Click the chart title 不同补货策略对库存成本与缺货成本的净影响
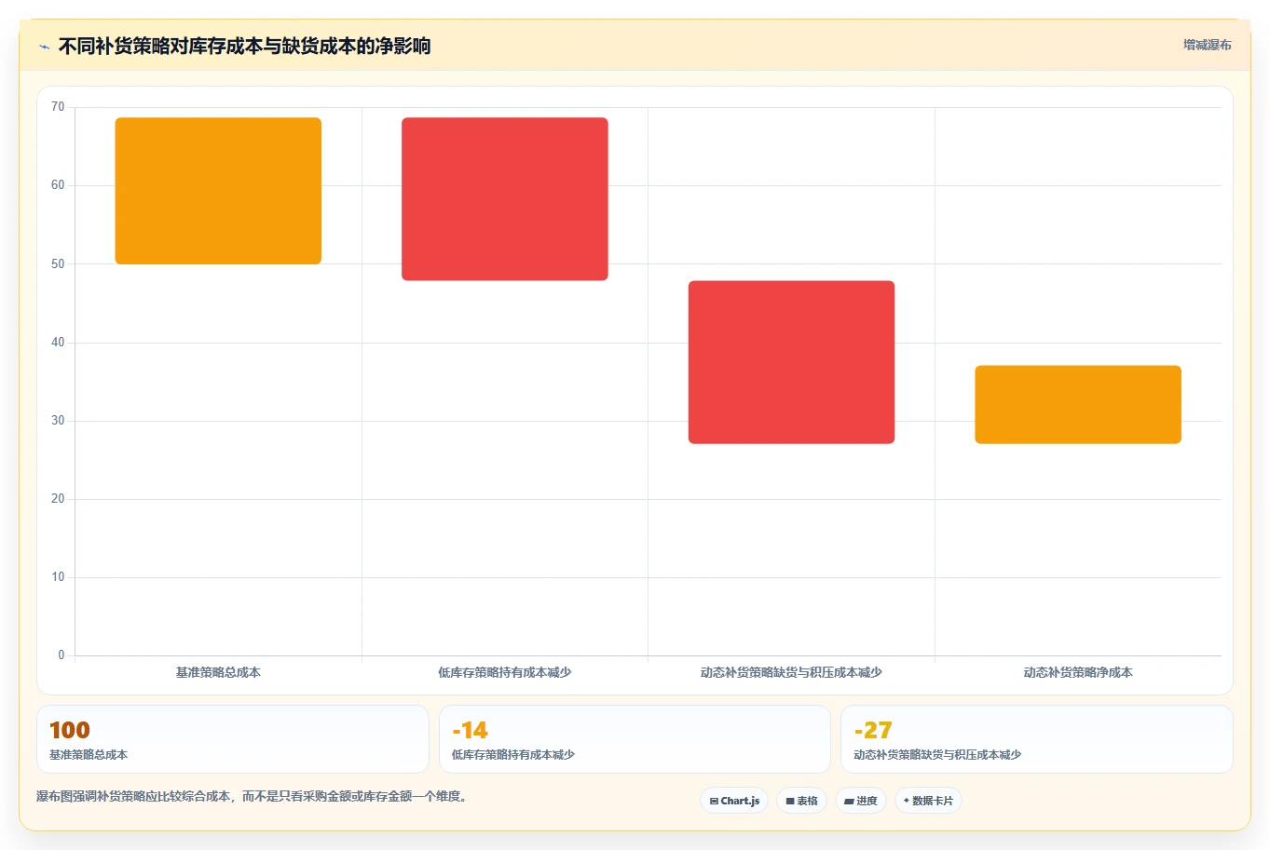1270x850 pixels. pos(244,47)
